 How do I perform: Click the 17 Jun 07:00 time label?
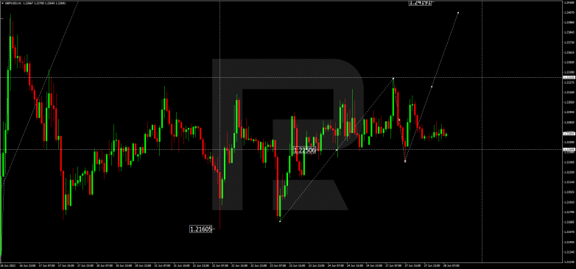[47, 265]
